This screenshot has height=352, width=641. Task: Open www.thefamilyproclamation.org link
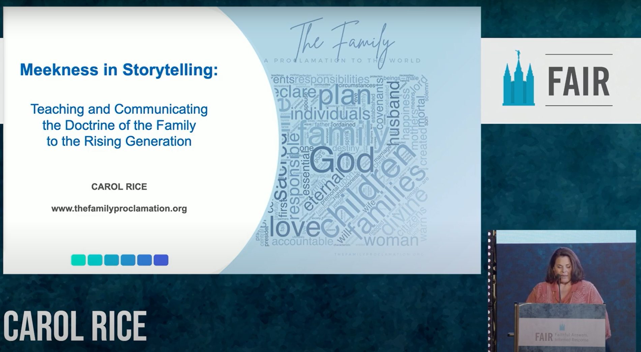pos(120,209)
